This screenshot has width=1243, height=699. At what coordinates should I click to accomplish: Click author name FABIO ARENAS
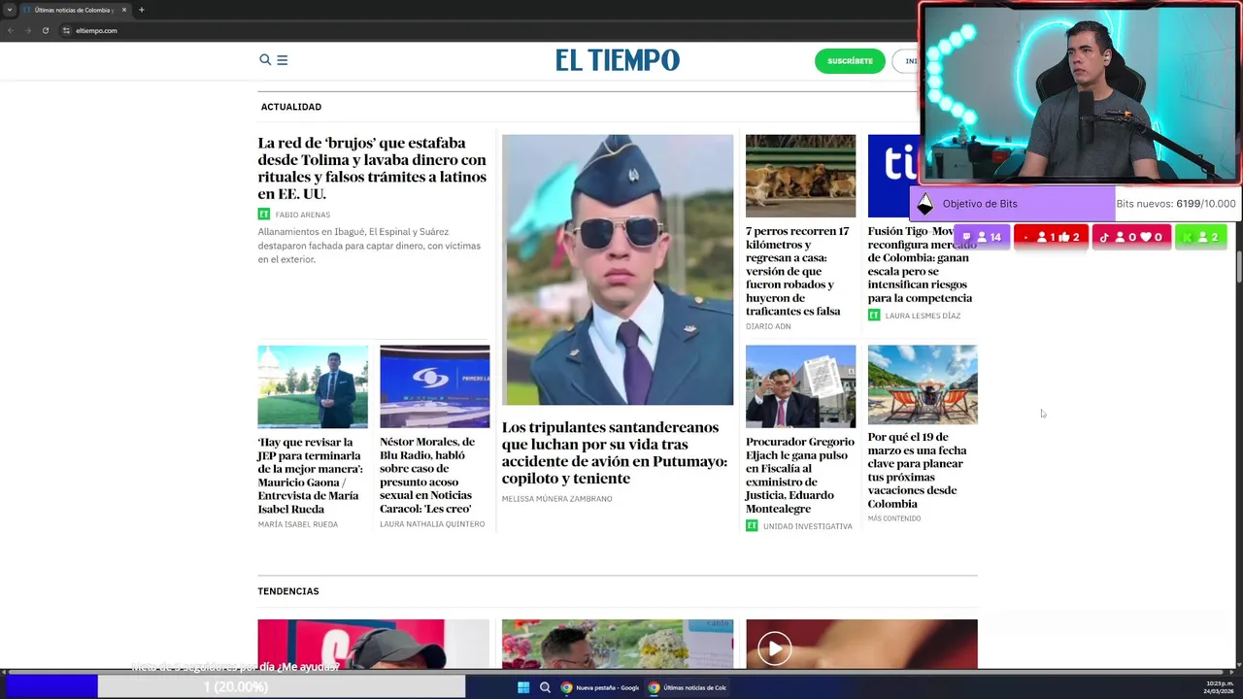pos(303,215)
